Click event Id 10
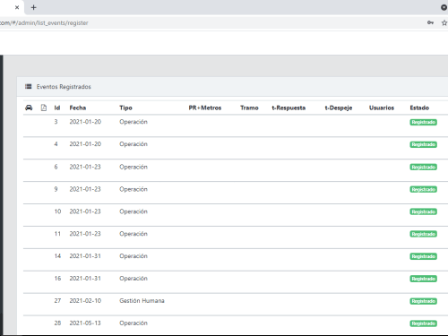Viewport: 448px width, 336px height. pyautogui.click(x=57, y=211)
